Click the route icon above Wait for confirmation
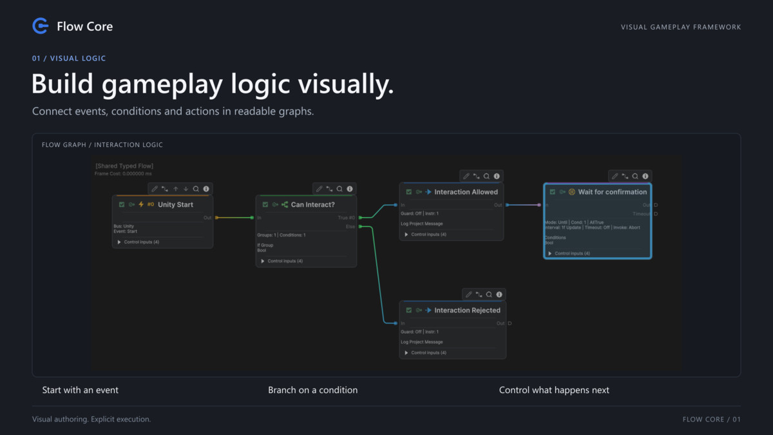This screenshot has width=773, height=435. point(625,176)
